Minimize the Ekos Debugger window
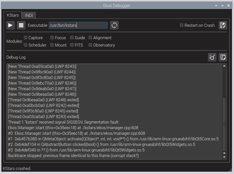 tap(216, 6)
